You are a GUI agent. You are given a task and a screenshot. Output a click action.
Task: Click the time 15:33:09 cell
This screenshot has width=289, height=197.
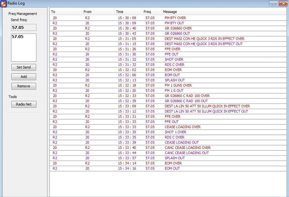click(x=127, y=106)
